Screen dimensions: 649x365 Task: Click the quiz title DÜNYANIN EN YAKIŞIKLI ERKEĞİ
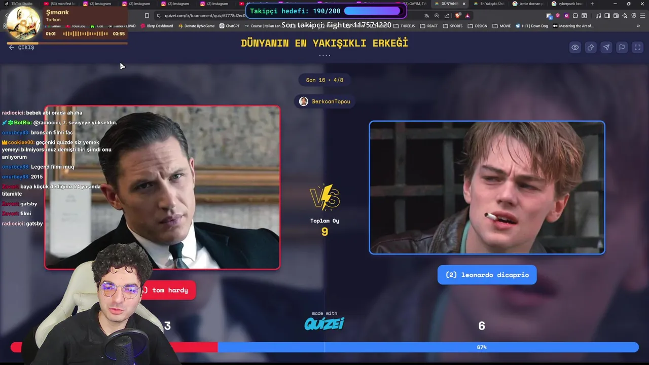point(324,43)
